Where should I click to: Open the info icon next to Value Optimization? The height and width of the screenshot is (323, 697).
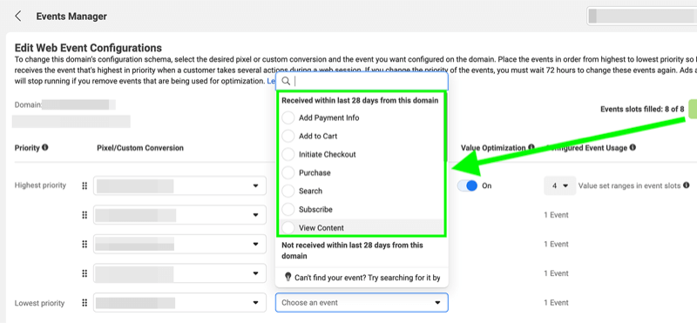click(531, 147)
